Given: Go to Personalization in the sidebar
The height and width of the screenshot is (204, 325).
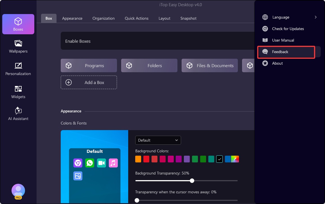Looking at the screenshot, I should pos(18,69).
